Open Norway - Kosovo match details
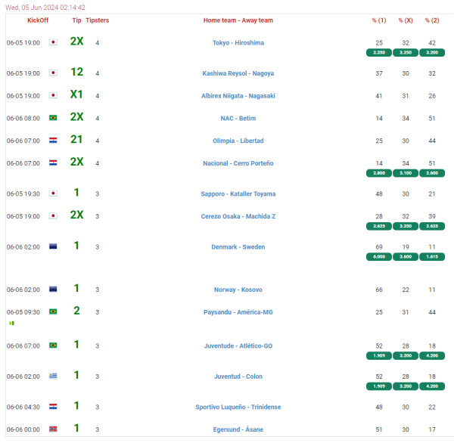The width and height of the screenshot is (454, 443). [238, 290]
